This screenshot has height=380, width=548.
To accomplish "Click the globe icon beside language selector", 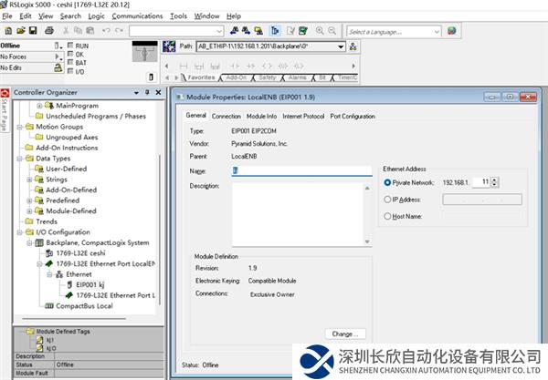I will (x=451, y=30).
